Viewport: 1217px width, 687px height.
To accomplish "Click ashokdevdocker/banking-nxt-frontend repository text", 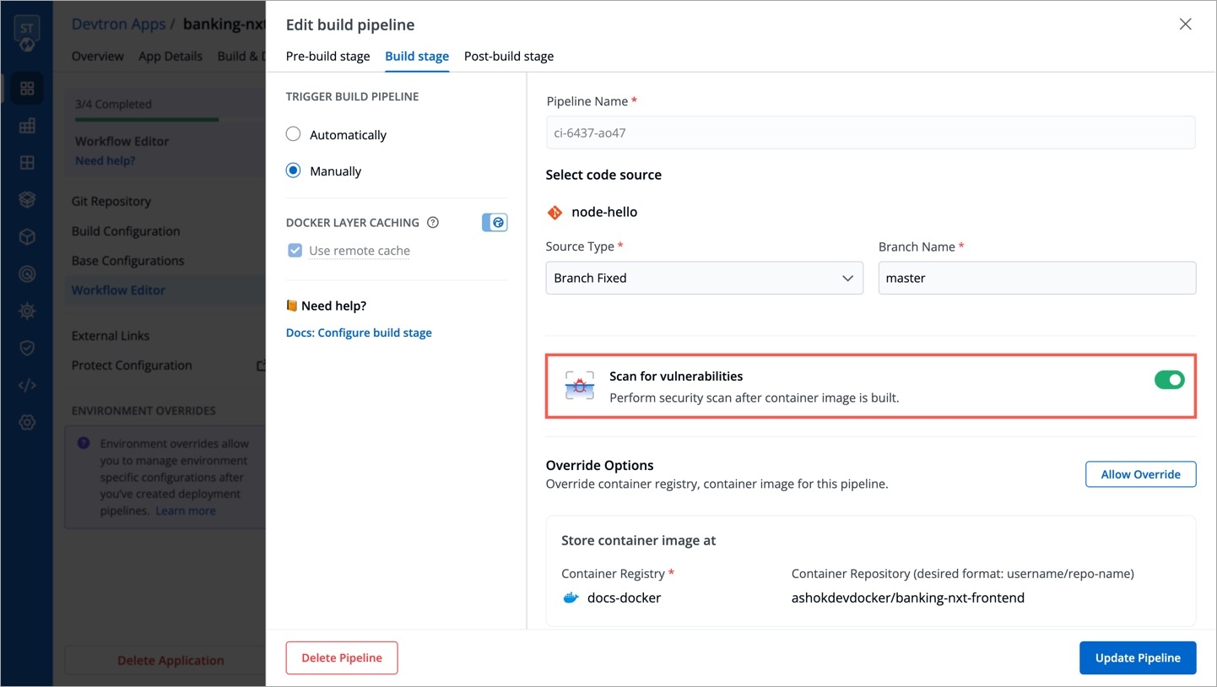I will click(x=907, y=598).
